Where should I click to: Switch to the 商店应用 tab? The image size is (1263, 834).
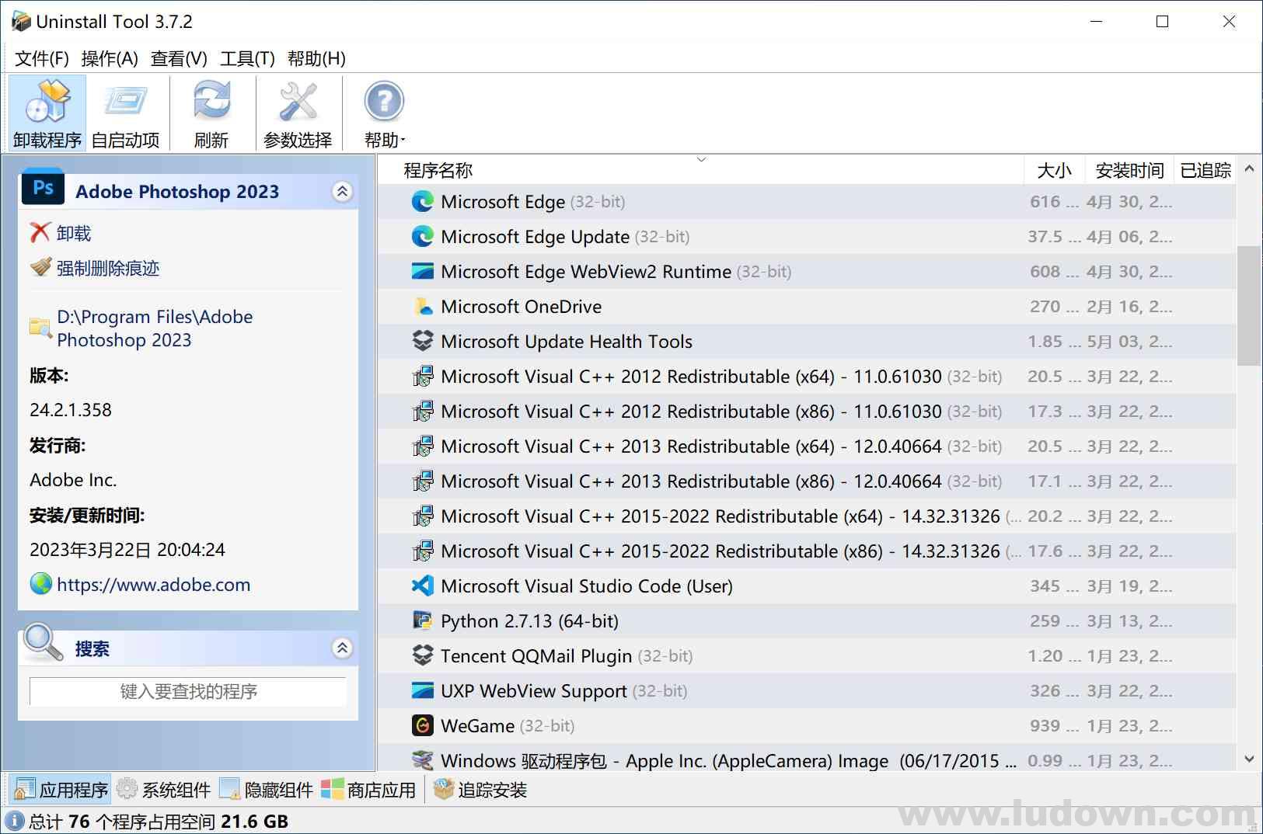point(369,790)
